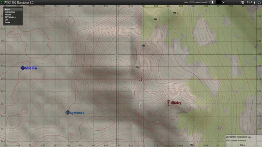Click the clock display 15:4

point(249,2)
